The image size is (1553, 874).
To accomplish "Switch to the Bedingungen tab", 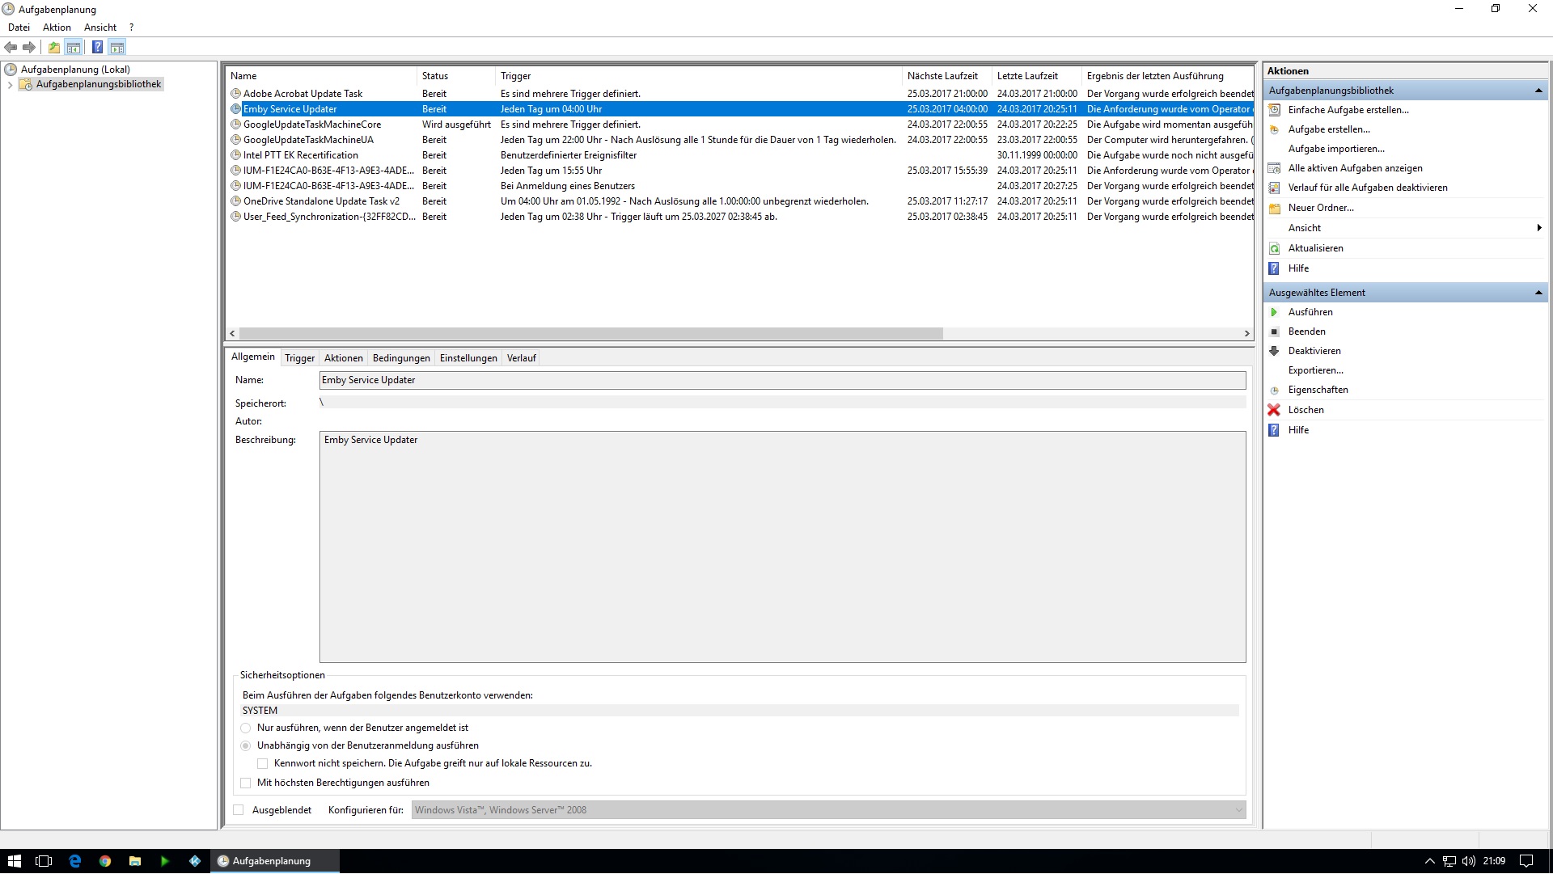I will (401, 358).
